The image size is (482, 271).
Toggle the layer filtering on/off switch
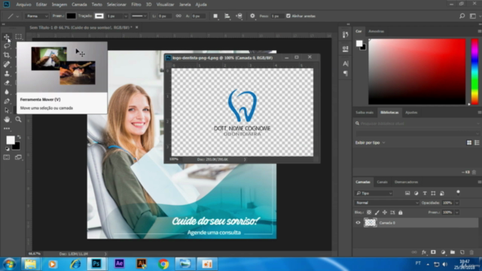(x=458, y=193)
